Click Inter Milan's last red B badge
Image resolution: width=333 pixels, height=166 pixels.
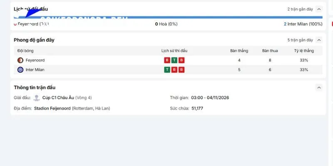coord(181,70)
